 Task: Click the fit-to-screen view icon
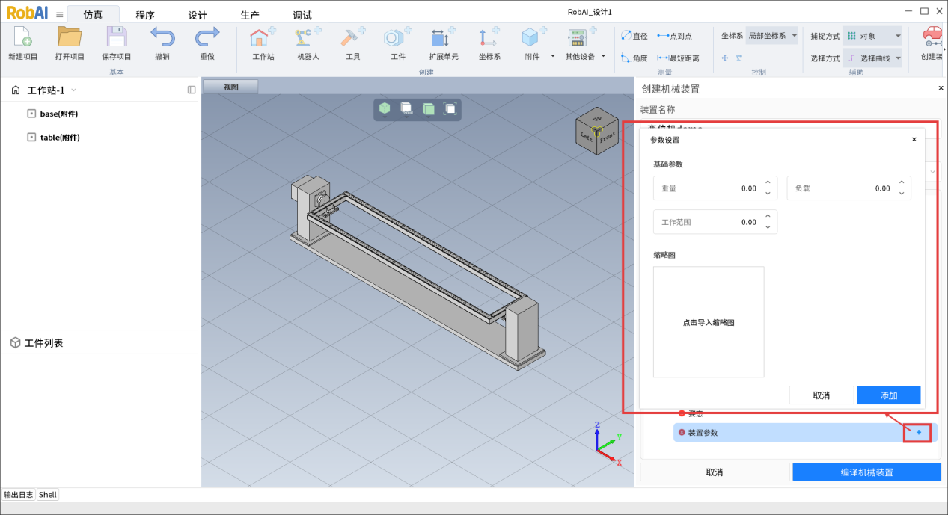[450, 108]
